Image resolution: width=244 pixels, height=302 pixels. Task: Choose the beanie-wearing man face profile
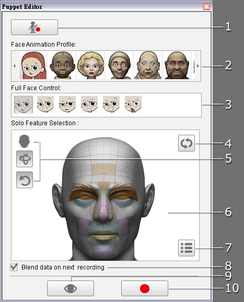pyautogui.click(x=119, y=66)
